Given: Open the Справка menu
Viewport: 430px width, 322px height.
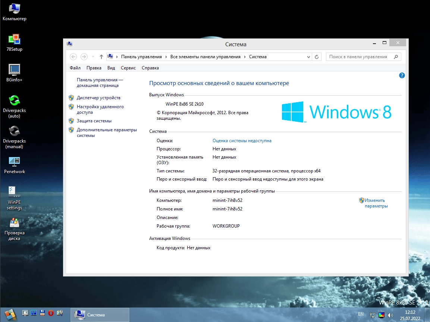Looking at the screenshot, I should pyautogui.click(x=150, y=68).
